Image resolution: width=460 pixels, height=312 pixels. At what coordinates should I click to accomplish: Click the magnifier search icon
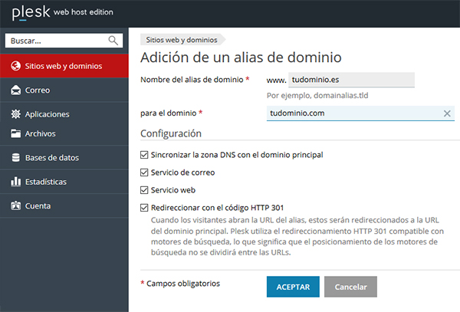[x=113, y=41]
